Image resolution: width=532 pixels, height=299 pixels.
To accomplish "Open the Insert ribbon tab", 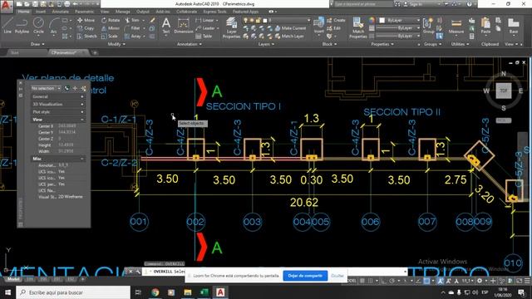I will tap(41, 12).
